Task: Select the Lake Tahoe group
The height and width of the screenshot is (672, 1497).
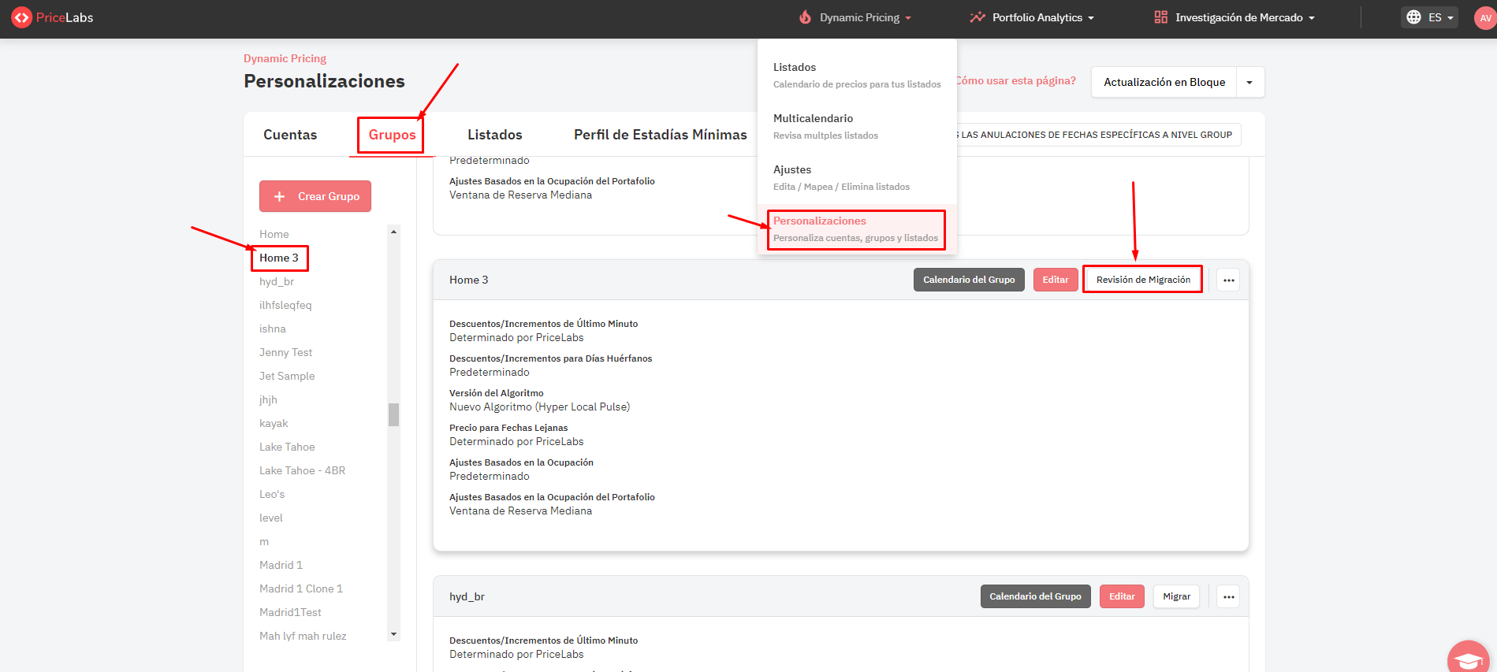Action: point(287,447)
